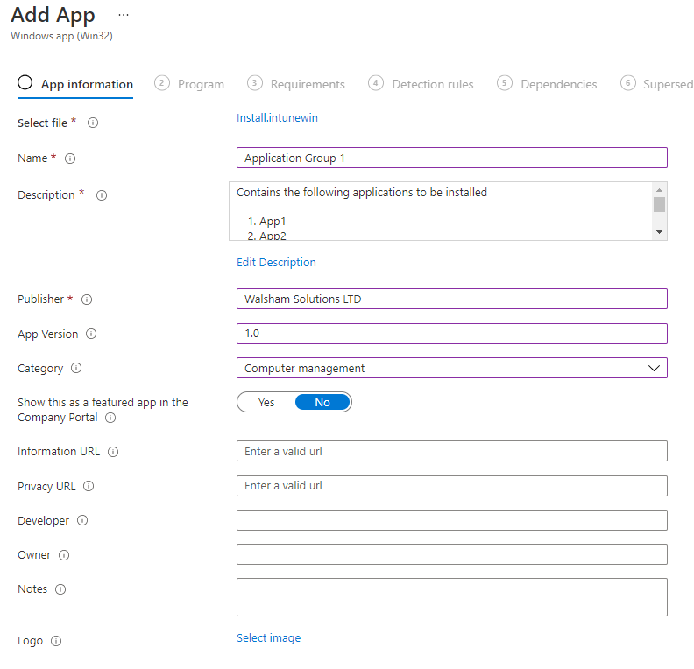Click the Privacy URL input field
This screenshot has height=669, width=694.
coord(452,486)
